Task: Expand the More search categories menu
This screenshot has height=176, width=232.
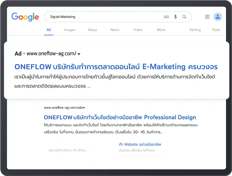Action: click(x=161, y=30)
